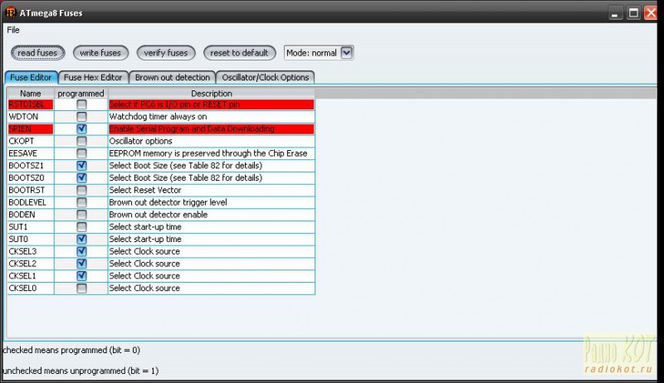664x383 pixels.
Task: Select the WDTON name cell
Action: point(31,117)
